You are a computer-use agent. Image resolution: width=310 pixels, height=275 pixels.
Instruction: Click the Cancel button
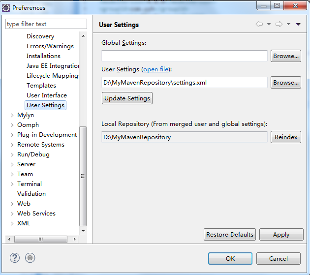click(279, 258)
